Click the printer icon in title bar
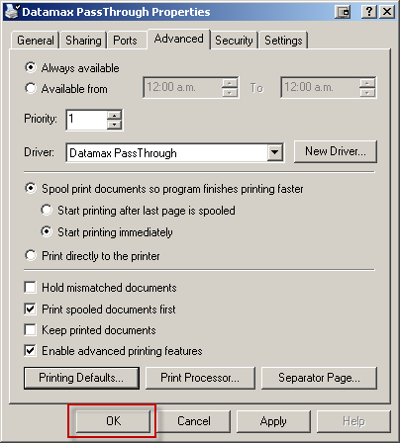Viewport: 400px width, 443px height. tap(12, 11)
